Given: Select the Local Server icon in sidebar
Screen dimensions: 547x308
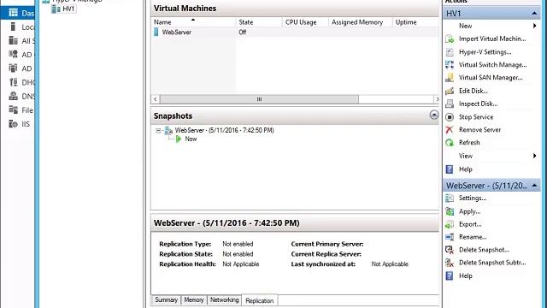Looking at the screenshot, I should click(x=14, y=27).
